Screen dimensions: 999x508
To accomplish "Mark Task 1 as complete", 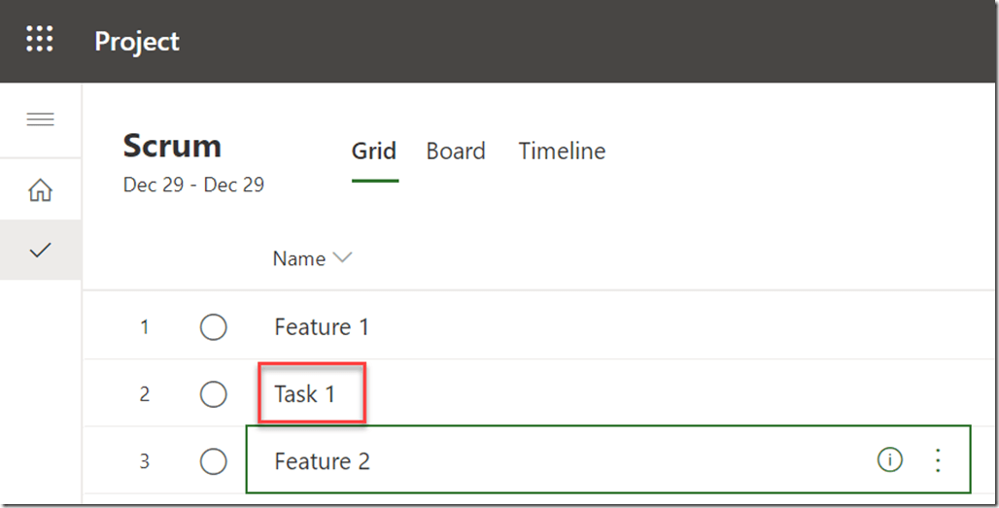I will tap(213, 394).
